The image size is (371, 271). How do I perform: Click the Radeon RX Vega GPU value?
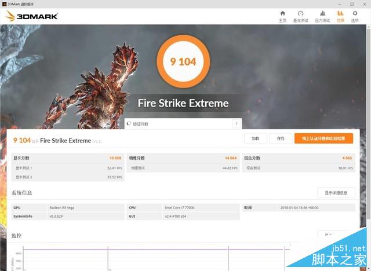pyautogui.click(x=62, y=208)
